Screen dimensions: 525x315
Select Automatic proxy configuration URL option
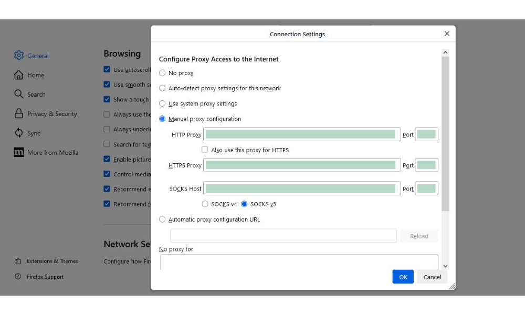click(162, 219)
